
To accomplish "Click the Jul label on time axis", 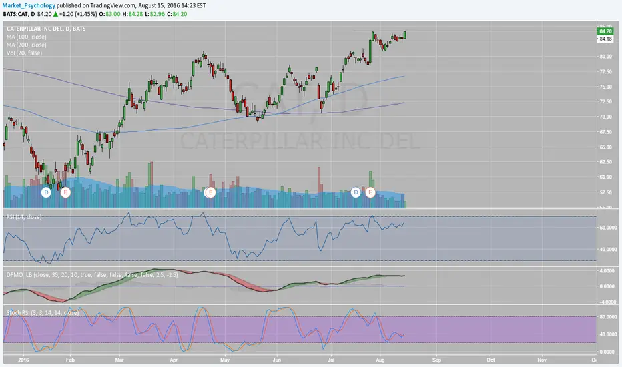I will pos(330,360).
